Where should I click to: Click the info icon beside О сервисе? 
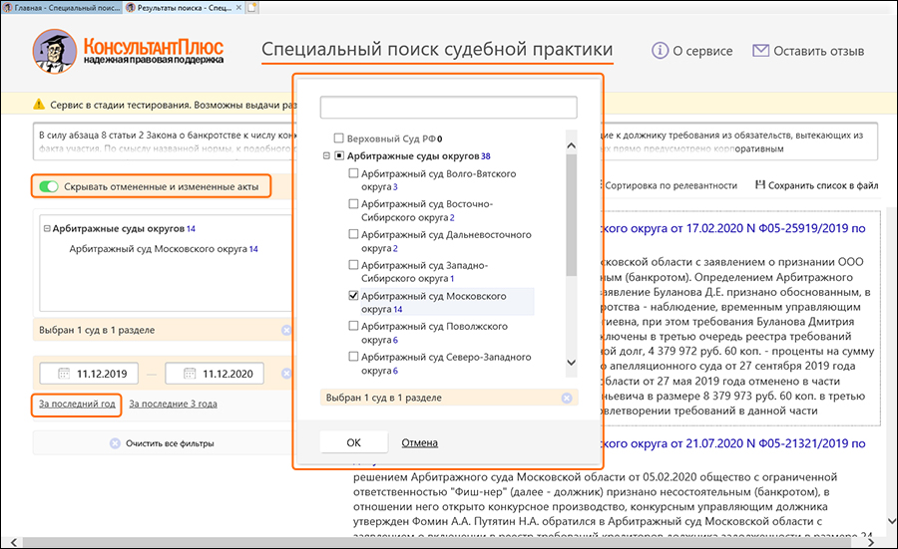pyautogui.click(x=660, y=51)
